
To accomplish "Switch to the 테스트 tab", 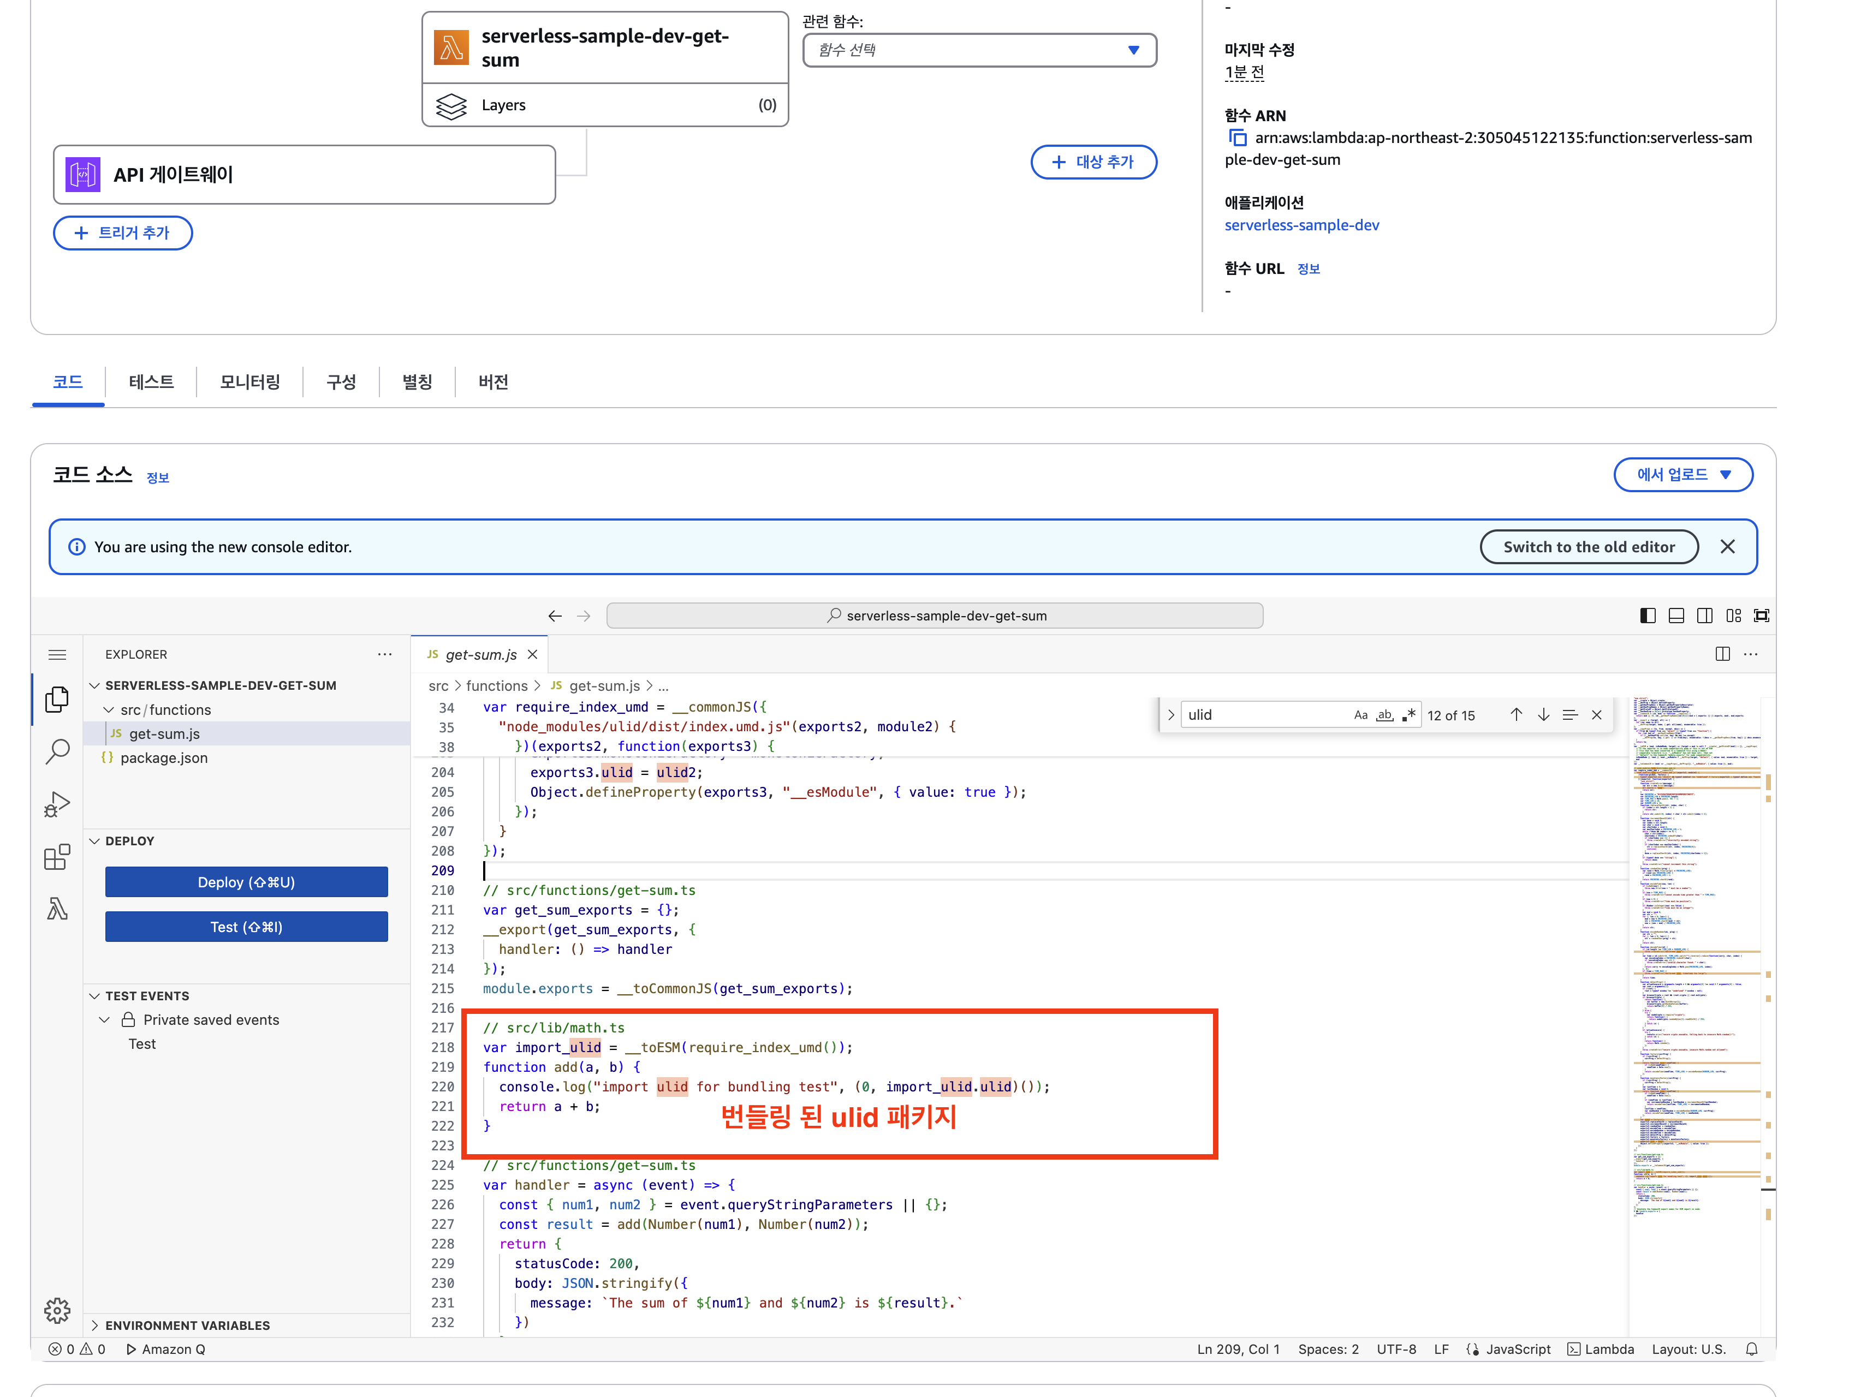I will tap(151, 382).
